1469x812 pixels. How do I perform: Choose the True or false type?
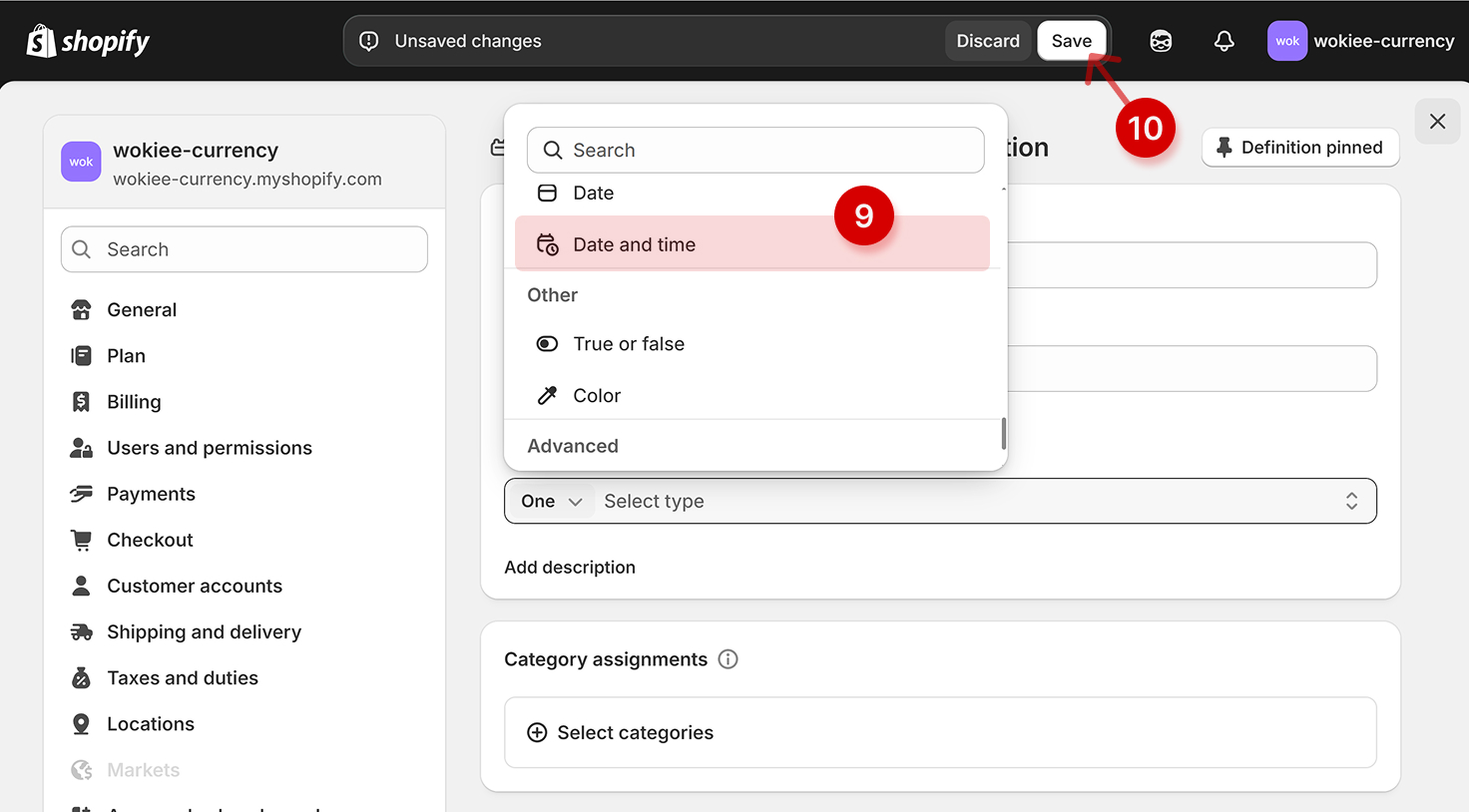click(629, 344)
